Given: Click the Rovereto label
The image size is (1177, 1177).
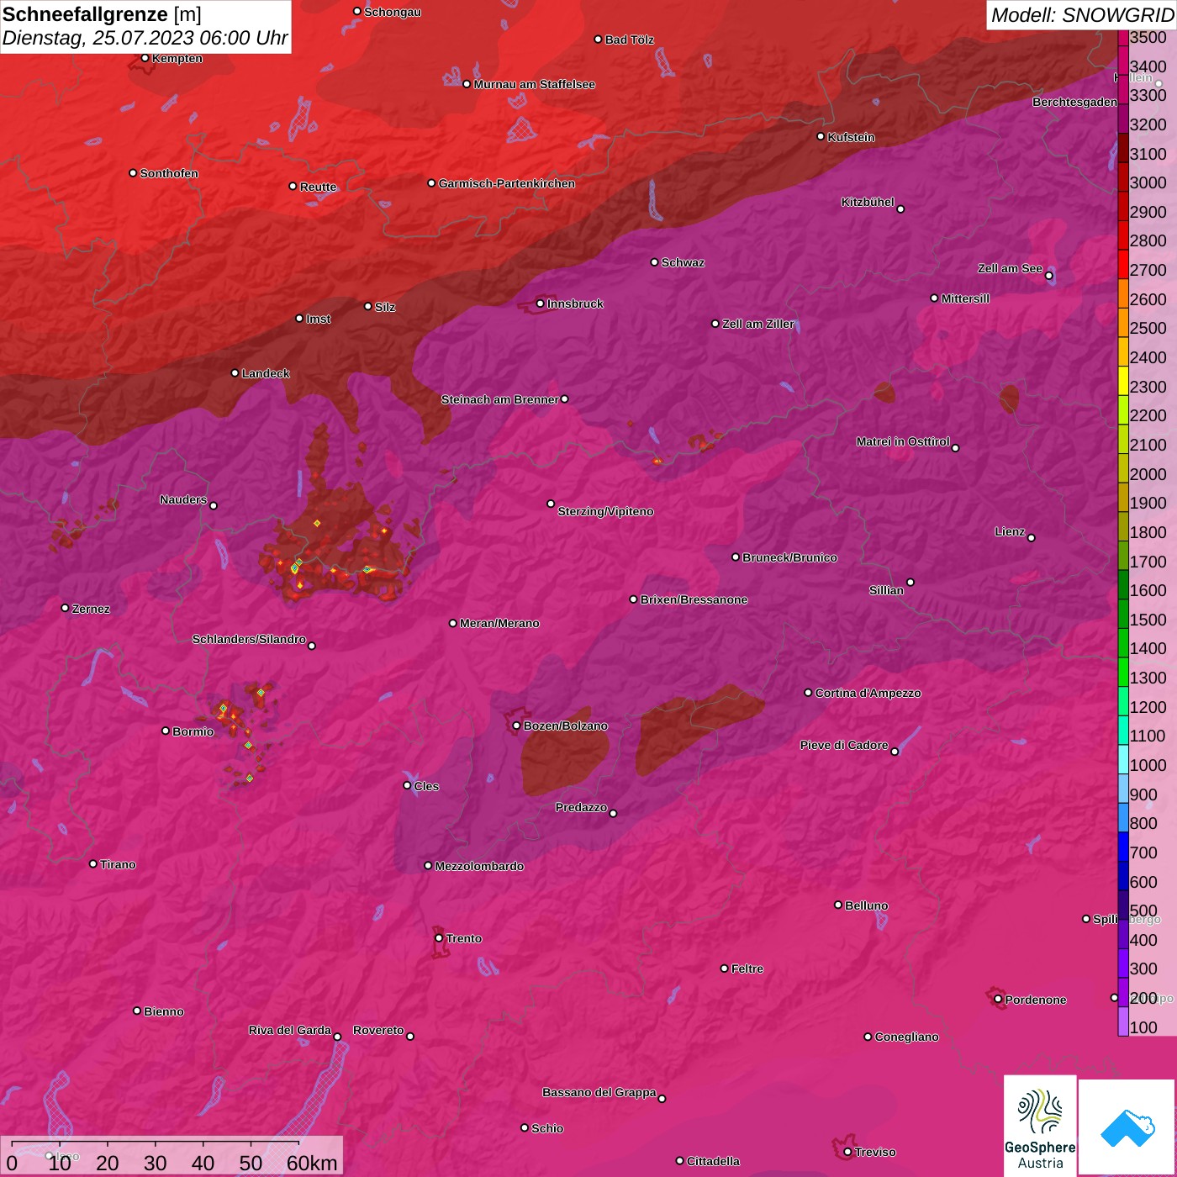Looking at the screenshot, I should [x=378, y=1030].
